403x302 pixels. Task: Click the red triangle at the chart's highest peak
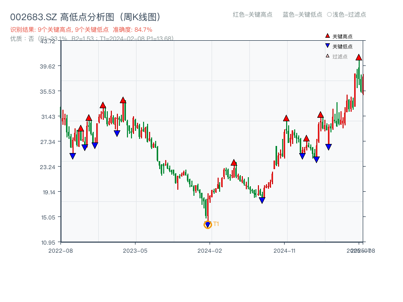coord(359,57)
